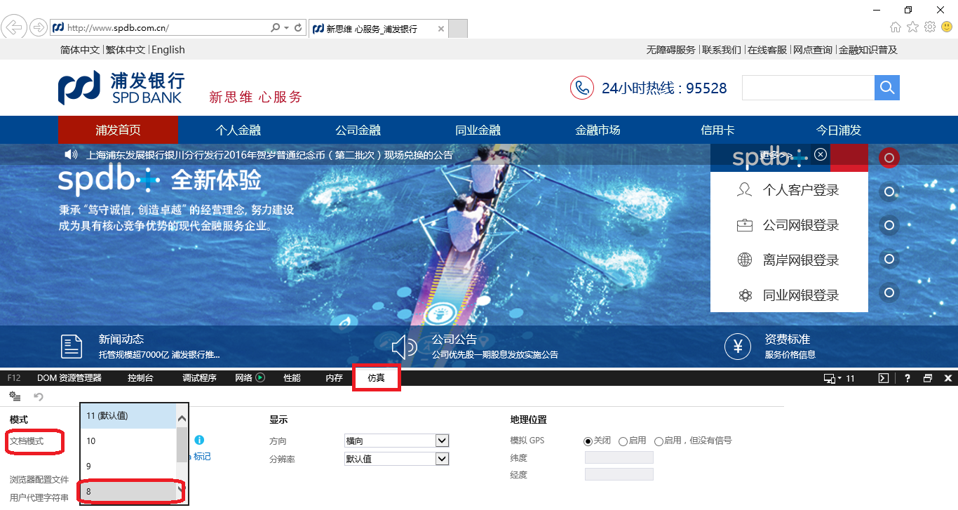Open a new blank browser tab
The width and height of the screenshot is (958, 510).
pos(458,29)
